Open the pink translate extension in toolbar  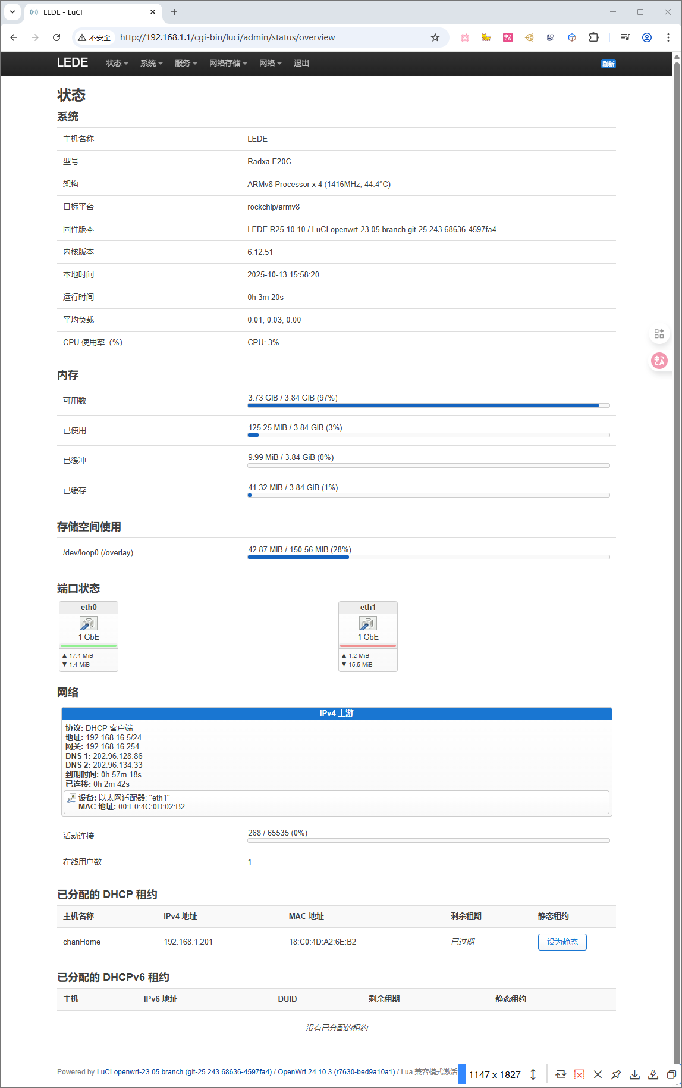pos(508,37)
